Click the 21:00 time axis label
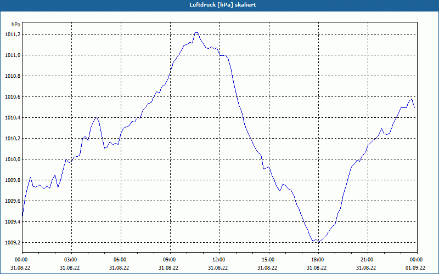Screen dimensions: 439x274 coord(368,260)
